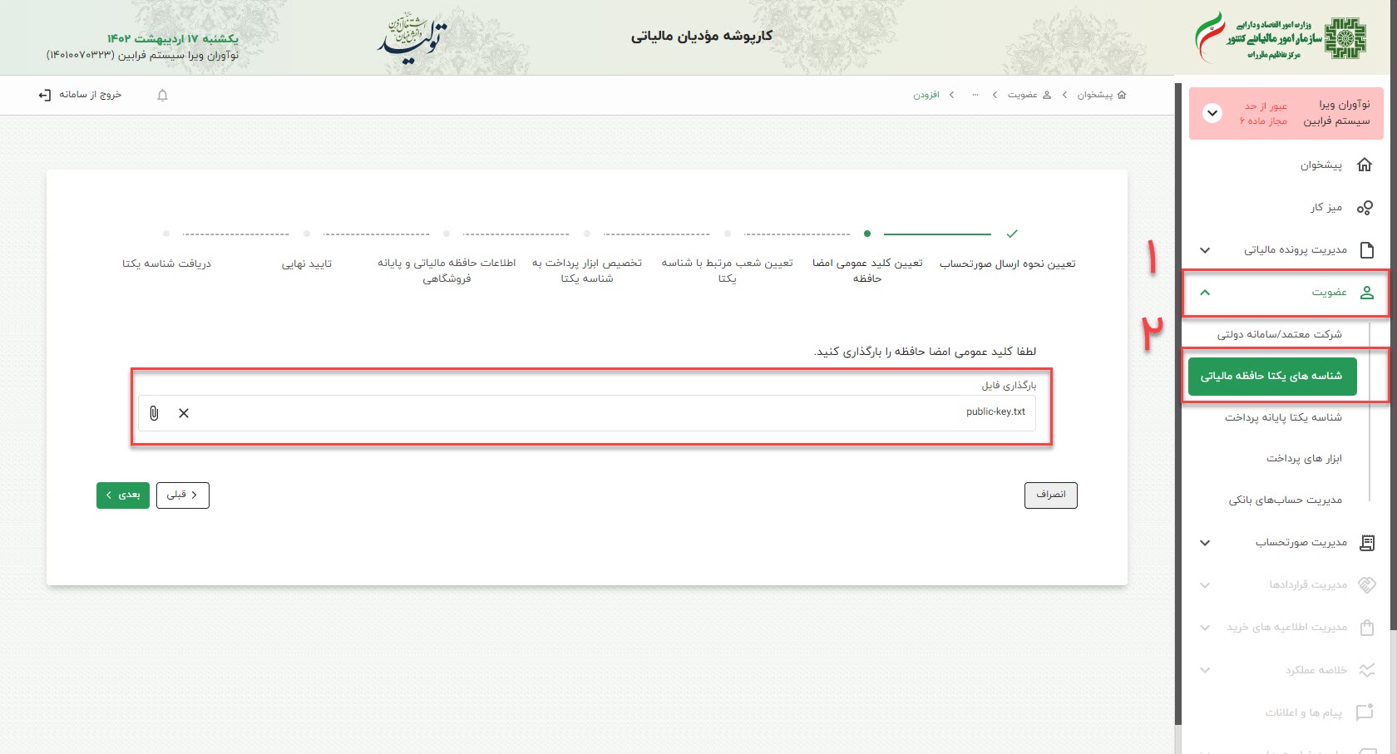This screenshot has width=1397, height=754.
Task: Collapse the عضویت section chevron
Action: coord(1205,293)
